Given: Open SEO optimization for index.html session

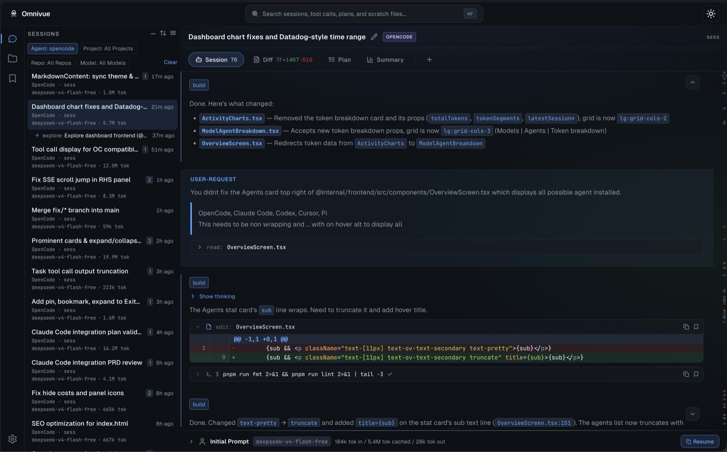Looking at the screenshot, I should [102, 431].
